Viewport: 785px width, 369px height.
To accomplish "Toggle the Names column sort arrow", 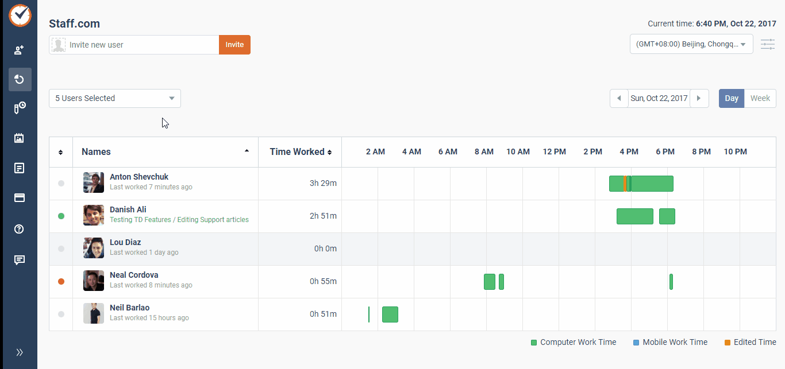I will (247, 152).
